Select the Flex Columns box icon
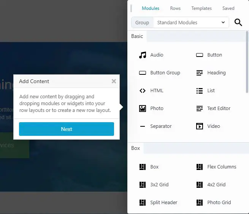The width and height of the screenshot is (249, 214). 200,167
